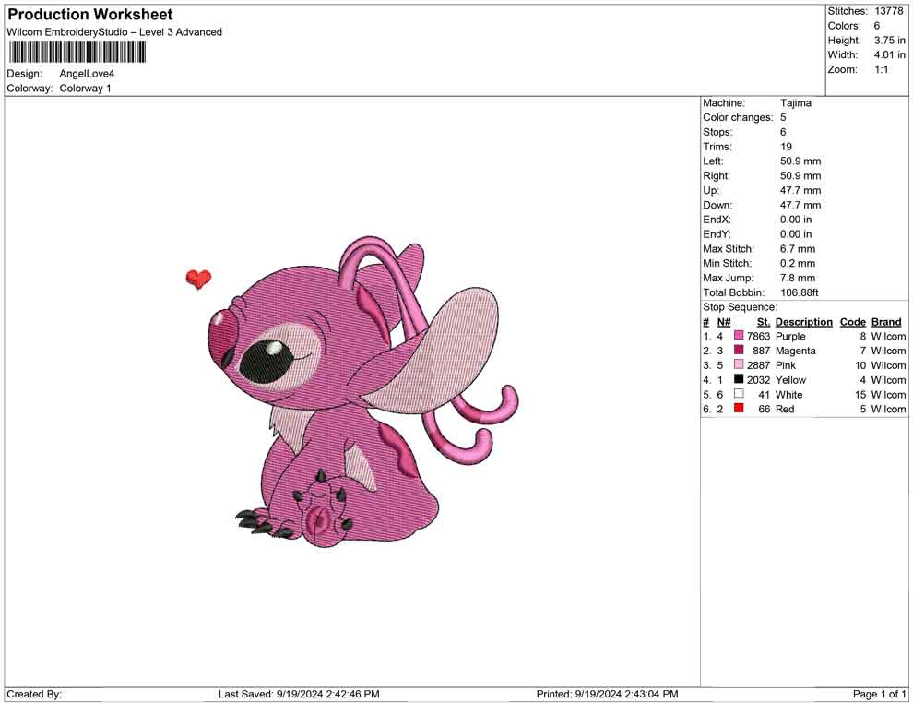Click the barcode under the worksheet title
The width and height of the screenshot is (913, 703).
click(77, 53)
